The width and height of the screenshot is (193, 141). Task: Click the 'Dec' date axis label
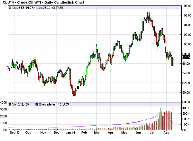pos(56,132)
